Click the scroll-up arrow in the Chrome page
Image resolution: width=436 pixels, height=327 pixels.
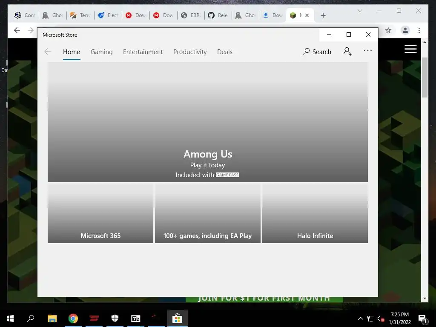pos(425,42)
